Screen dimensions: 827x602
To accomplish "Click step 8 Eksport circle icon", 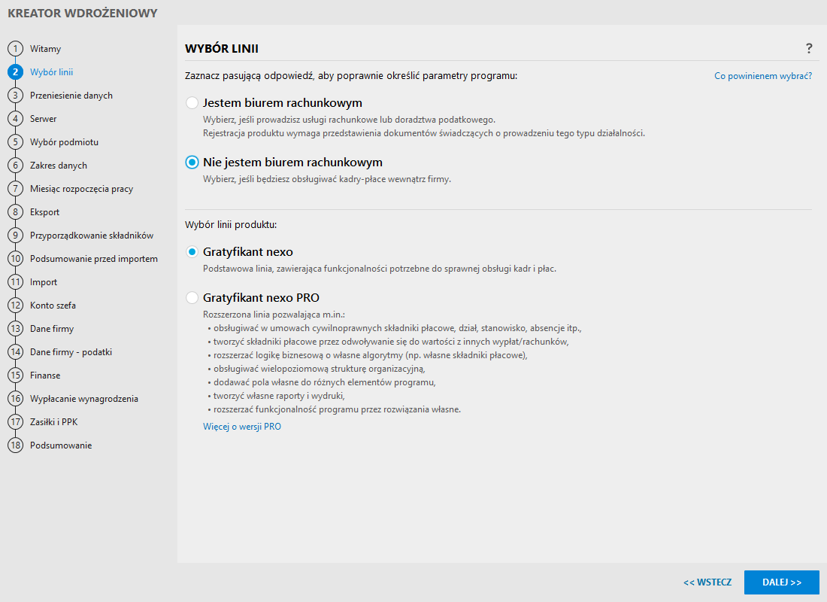I will (x=15, y=212).
